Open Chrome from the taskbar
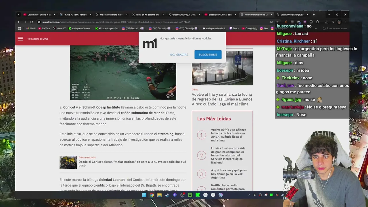Screen dimensions: 368x207 [152, 195]
